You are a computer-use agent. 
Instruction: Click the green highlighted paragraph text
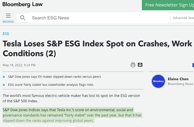[72, 115]
